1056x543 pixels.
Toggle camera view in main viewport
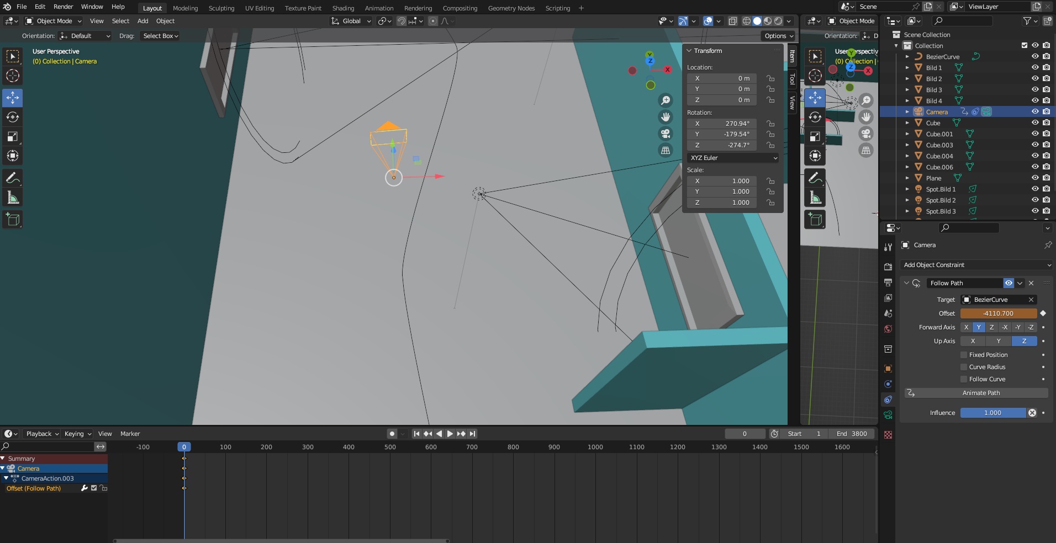click(x=666, y=134)
